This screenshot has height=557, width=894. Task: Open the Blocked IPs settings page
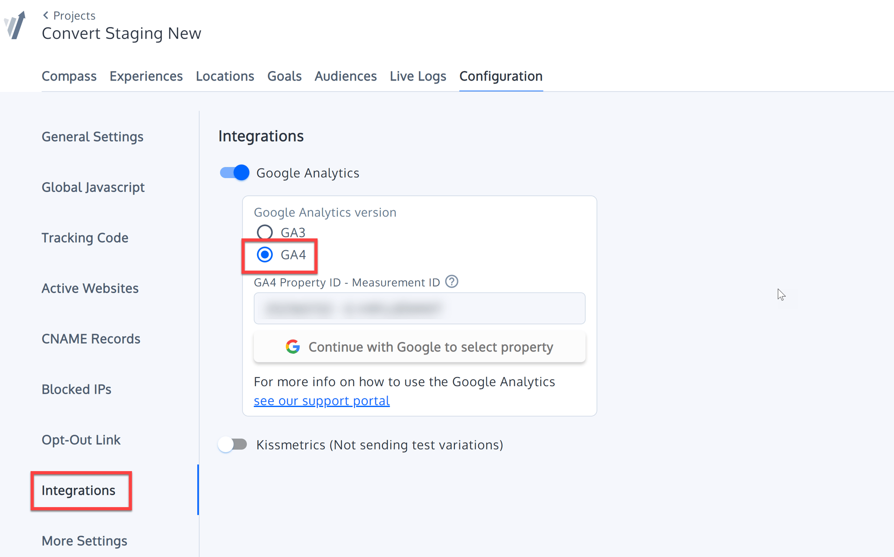tap(76, 389)
